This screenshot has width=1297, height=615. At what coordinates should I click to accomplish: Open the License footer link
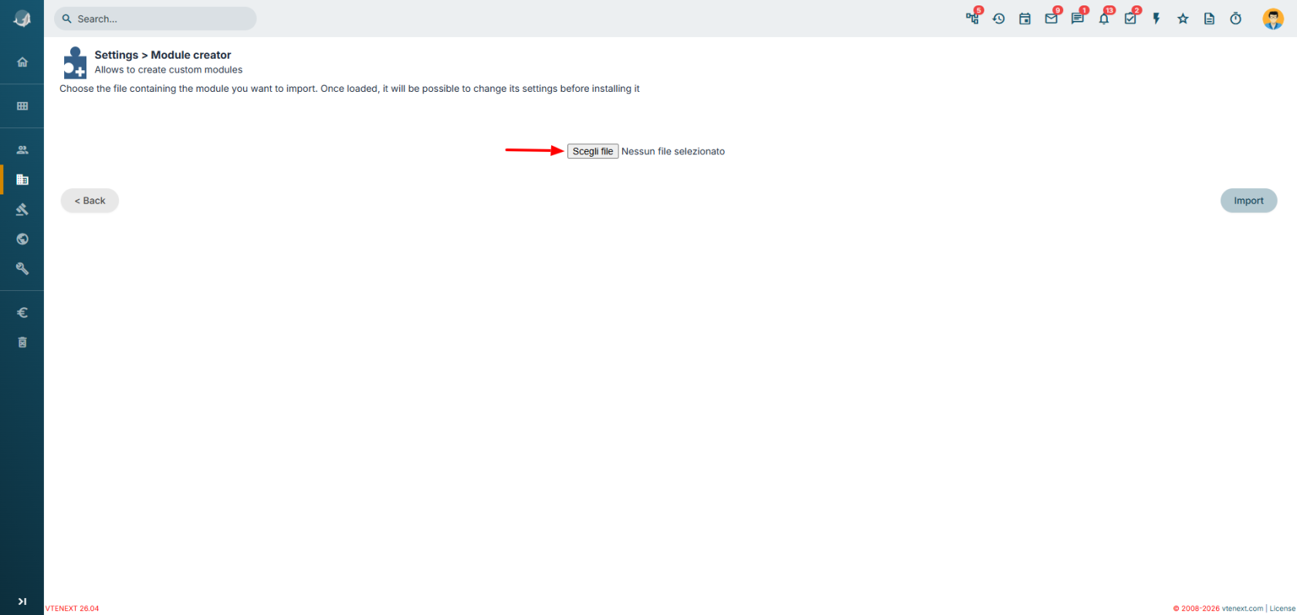pos(1282,608)
